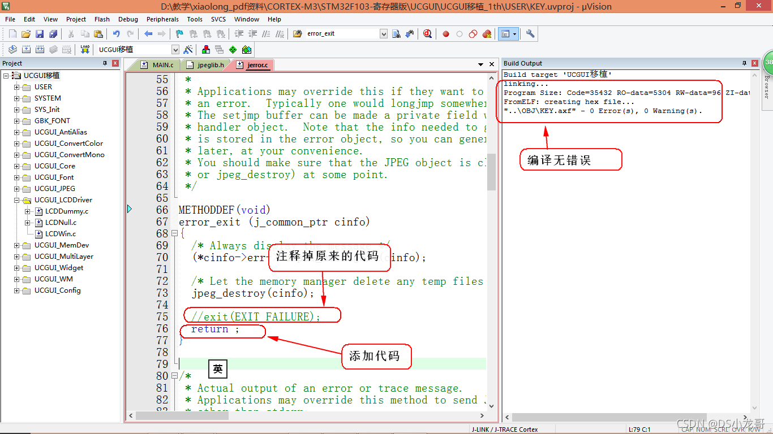The width and height of the screenshot is (773, 434).
Task: Open Options for Target via the wand icon
Action: (x=188, y=49)
